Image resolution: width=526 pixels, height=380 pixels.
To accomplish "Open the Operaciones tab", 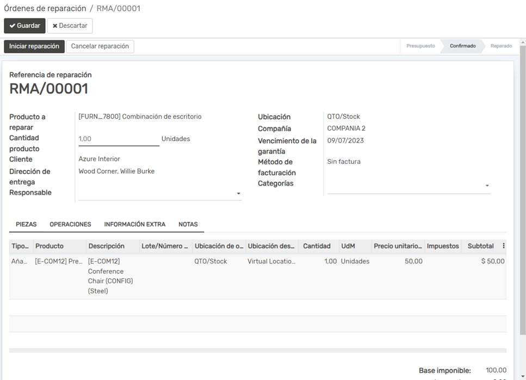I will (x=70, y=224).
